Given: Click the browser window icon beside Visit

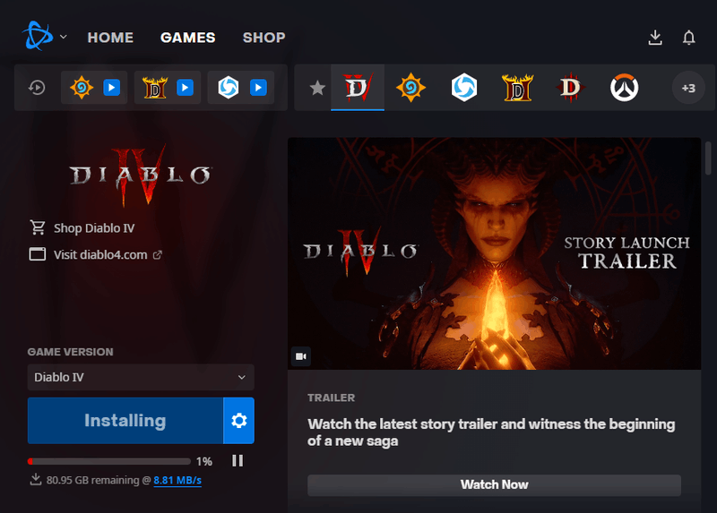Looking at the screenshot, I should point(38,254).
